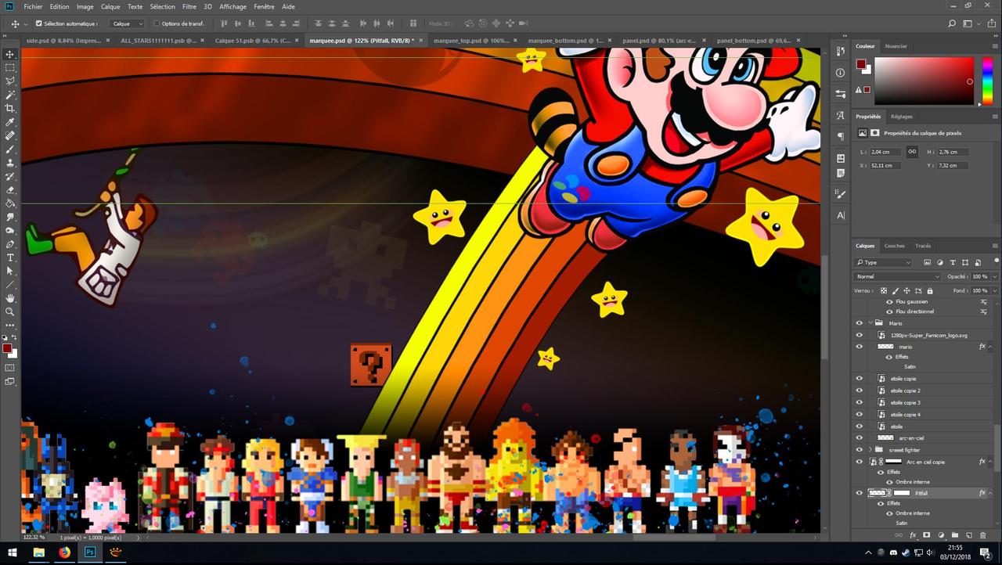Viewport: 1002px width, 565px height.
Task: Open the Filtre menu
Action: 189,6
